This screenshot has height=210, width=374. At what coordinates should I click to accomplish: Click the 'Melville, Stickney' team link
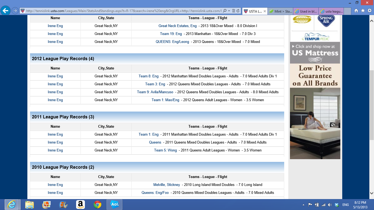tap(166, 185)
